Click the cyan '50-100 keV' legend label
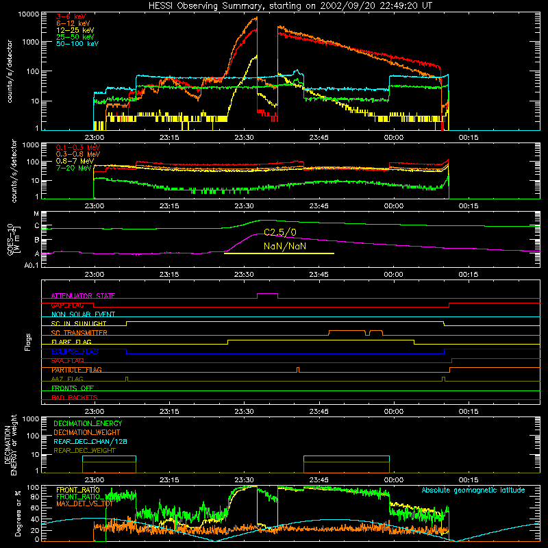The height and width of the screenshot is (548, 548). tap(77, 43)
